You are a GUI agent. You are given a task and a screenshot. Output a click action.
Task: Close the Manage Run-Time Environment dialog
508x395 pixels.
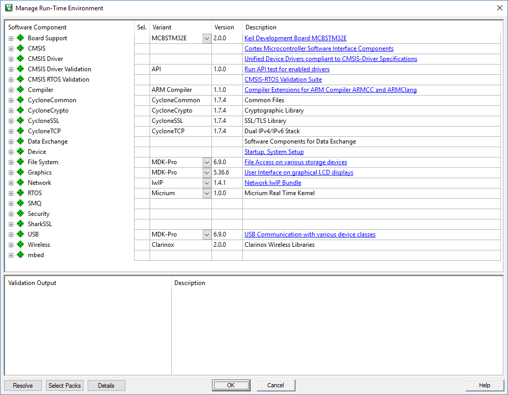click(500, 8)
